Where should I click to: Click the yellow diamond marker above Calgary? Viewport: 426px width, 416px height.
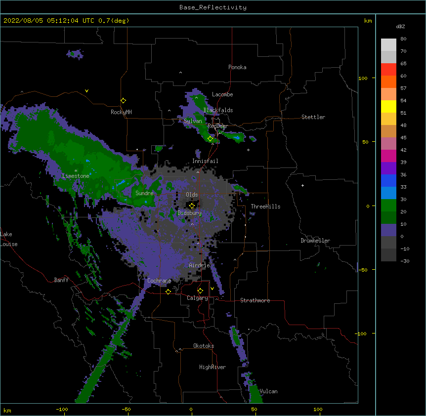coord(200,291)
